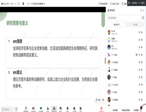
Task: Click the 全体静音 mute all button
Action: (115, 110)
